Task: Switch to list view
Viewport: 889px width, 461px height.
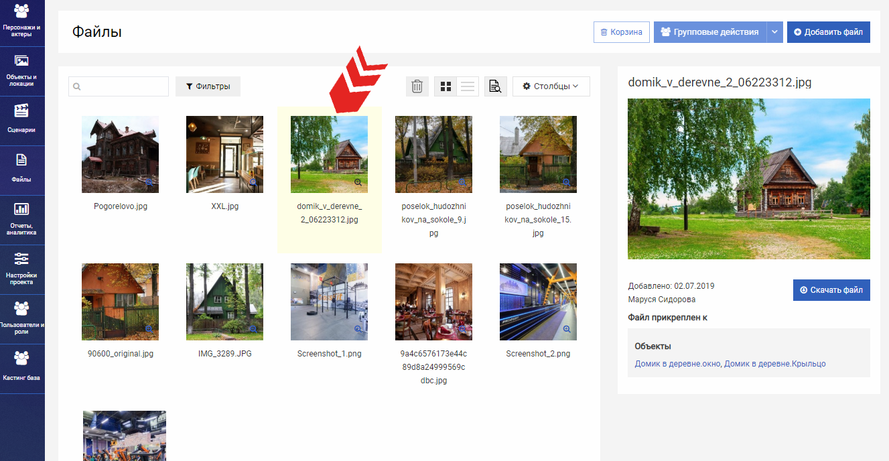Action: pyautogui.click(x=468, y=86)
